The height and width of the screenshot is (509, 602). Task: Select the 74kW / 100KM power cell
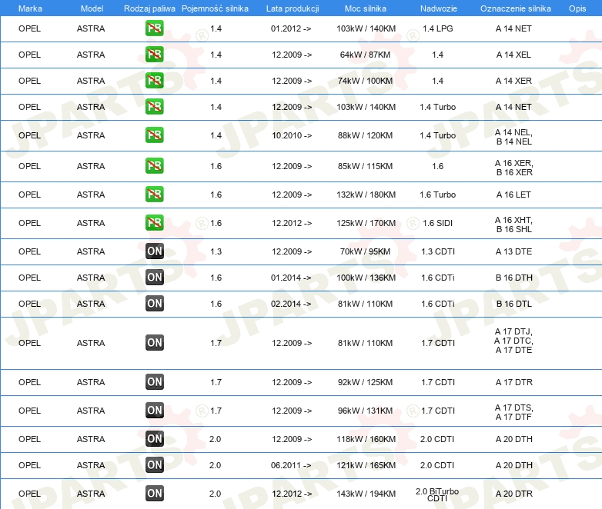[365, 81]
